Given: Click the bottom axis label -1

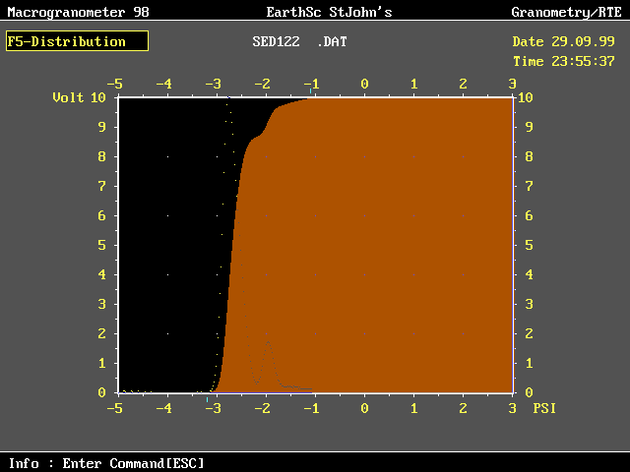Looking at the screenshot, I should tap(311, 408).
